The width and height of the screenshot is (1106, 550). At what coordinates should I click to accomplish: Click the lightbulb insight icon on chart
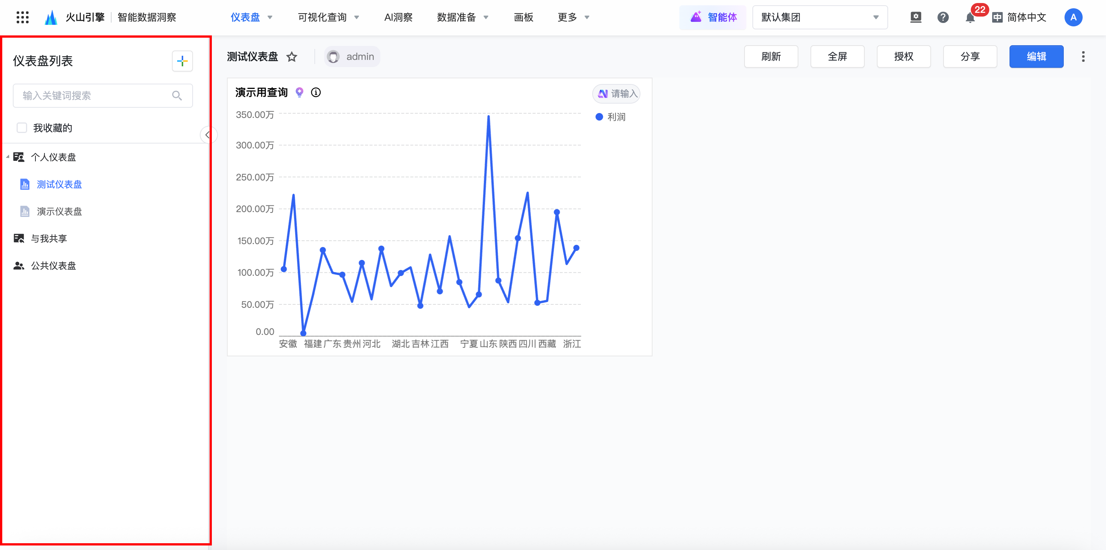(x=300, y=92)
